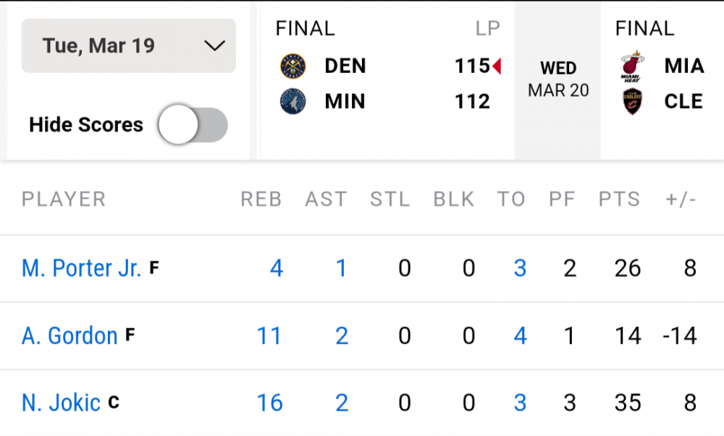724x436 pixels.
Task: Open the DEN vs MIN final game card
Action: 387,80
